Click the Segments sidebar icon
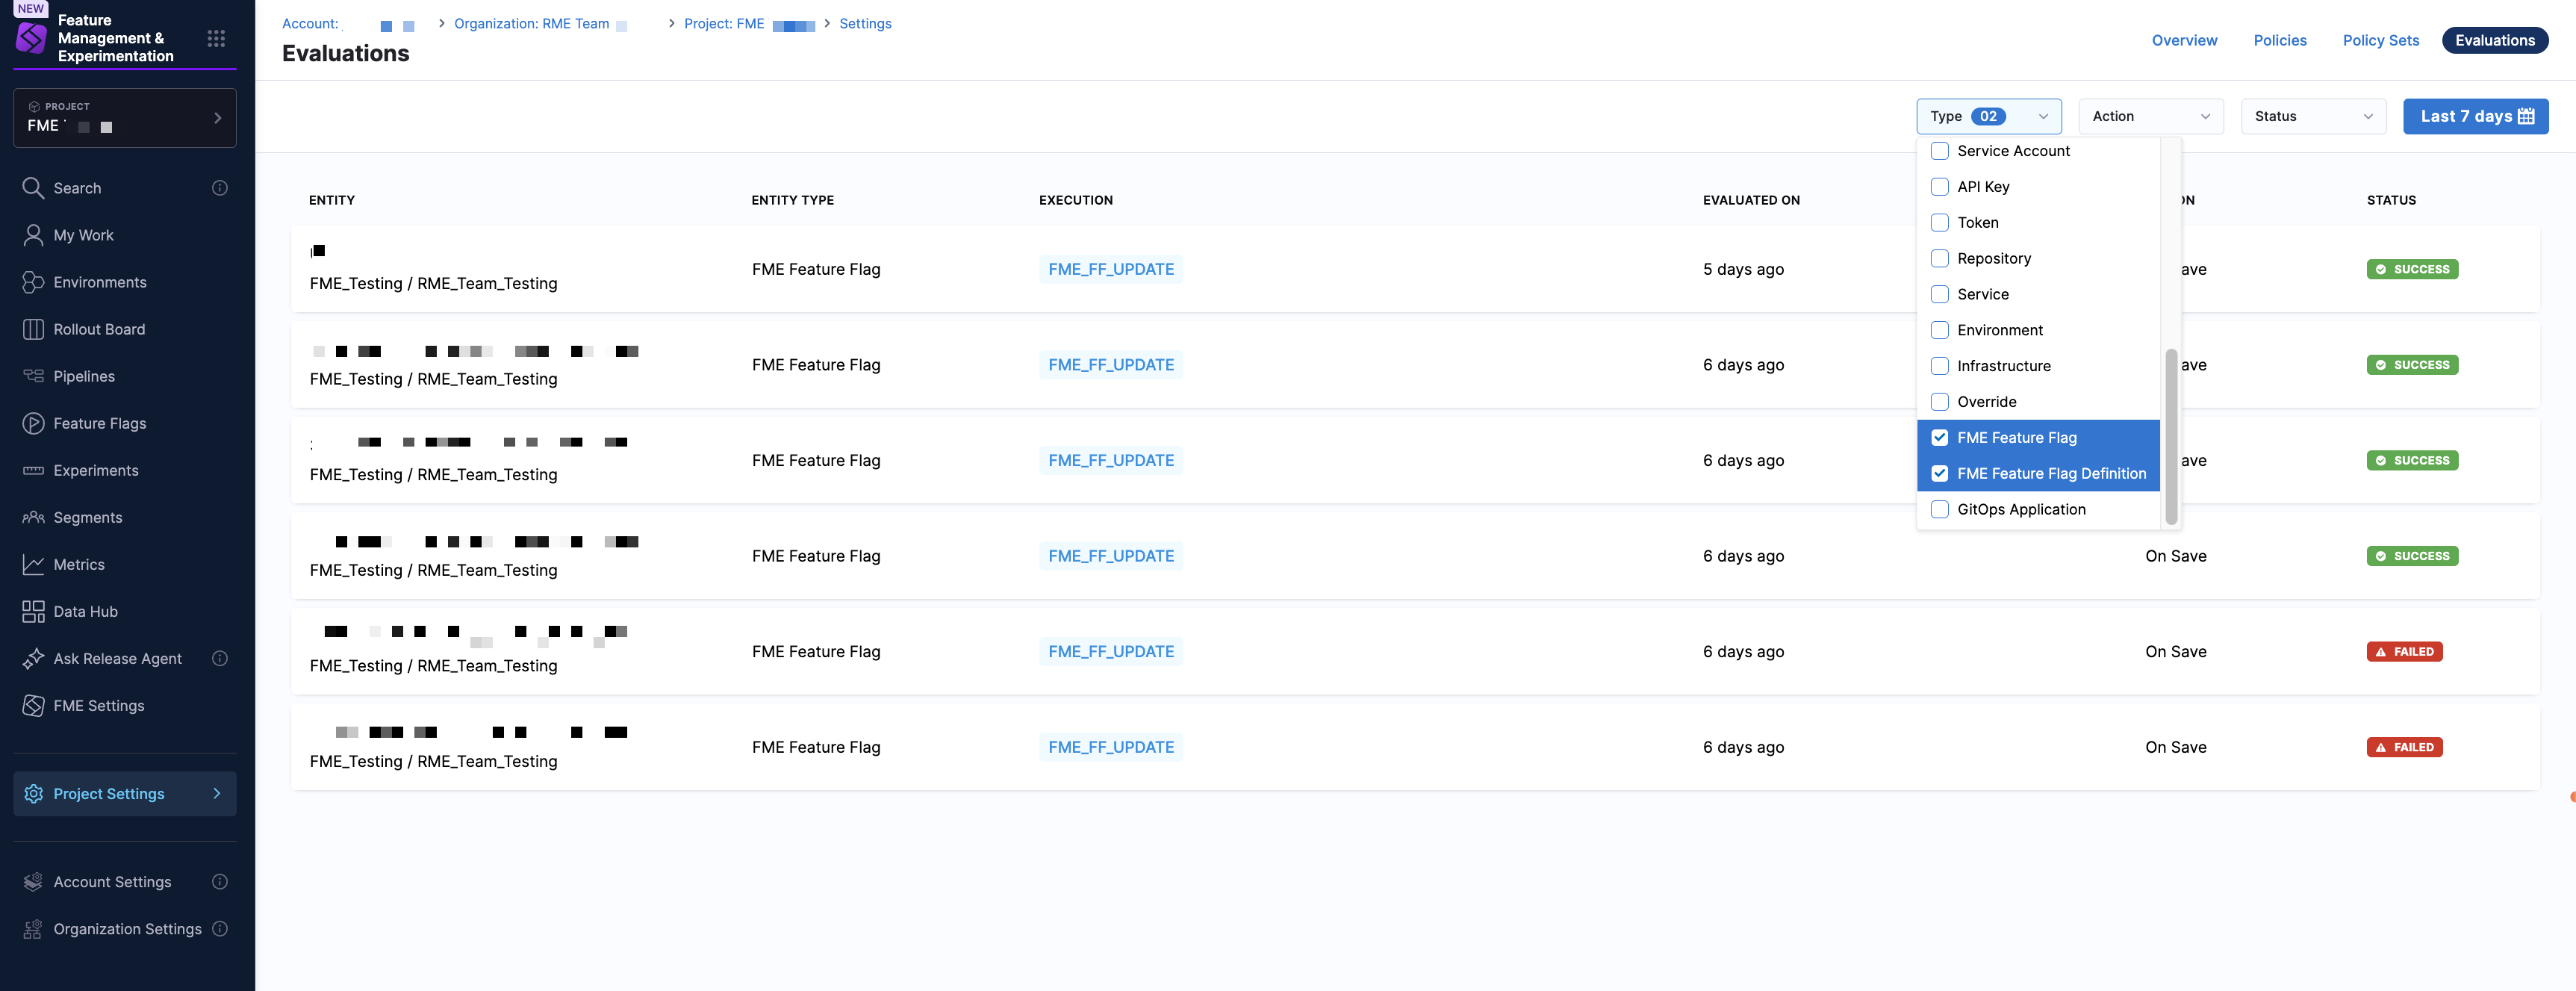2576x991 pixels. click(x=33, y=517)
